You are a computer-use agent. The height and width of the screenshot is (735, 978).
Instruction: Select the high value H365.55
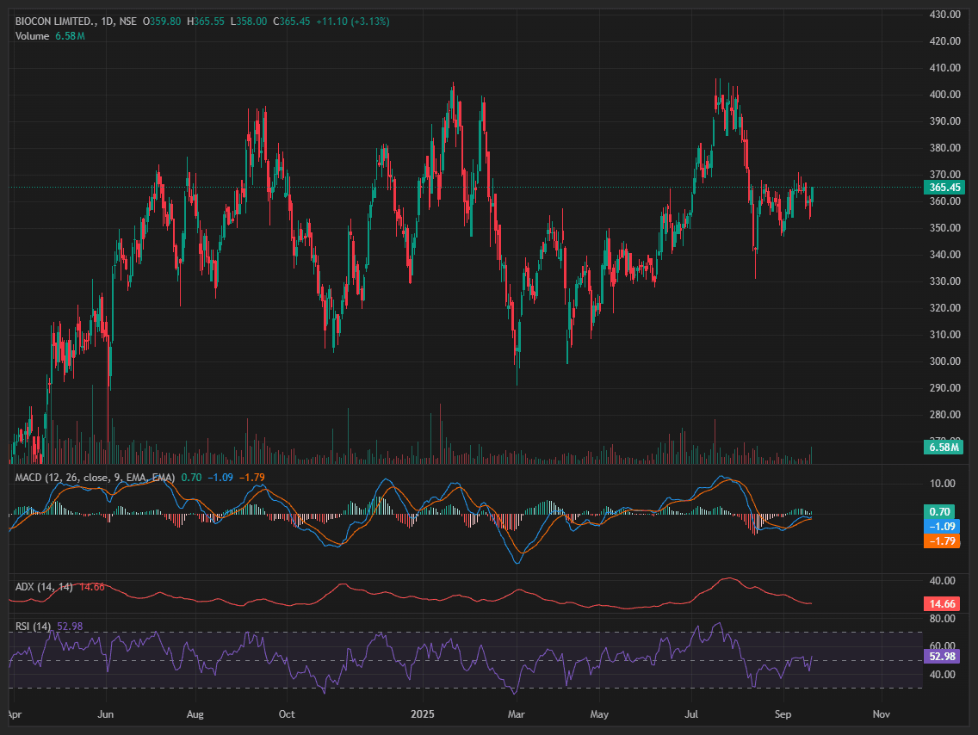205,22
